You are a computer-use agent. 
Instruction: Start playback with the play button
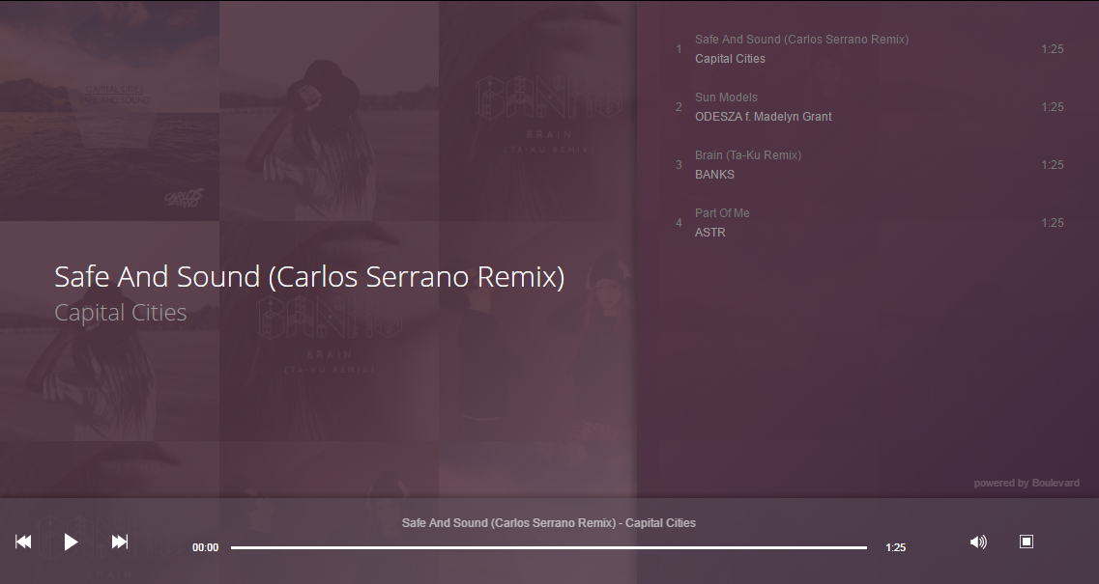click(x=71, y=542)
